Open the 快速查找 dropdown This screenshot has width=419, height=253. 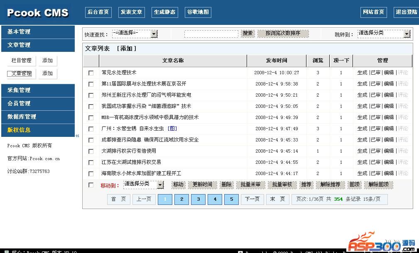[x=154, y=34]
